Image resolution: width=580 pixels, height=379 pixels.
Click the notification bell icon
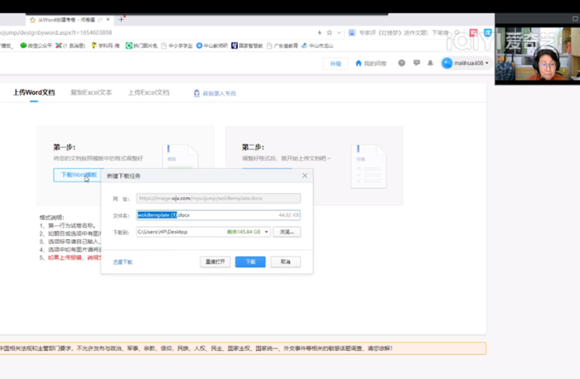point(430,63)
